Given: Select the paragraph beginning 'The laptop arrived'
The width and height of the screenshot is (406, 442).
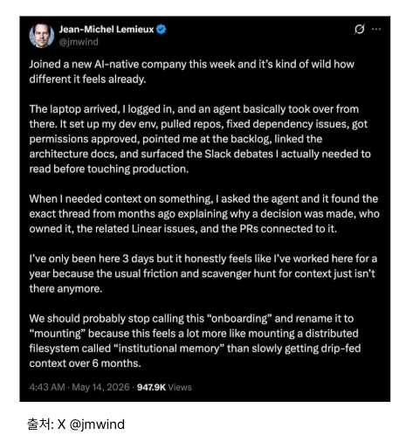Looking at the screenshot, I should (200, 139).
